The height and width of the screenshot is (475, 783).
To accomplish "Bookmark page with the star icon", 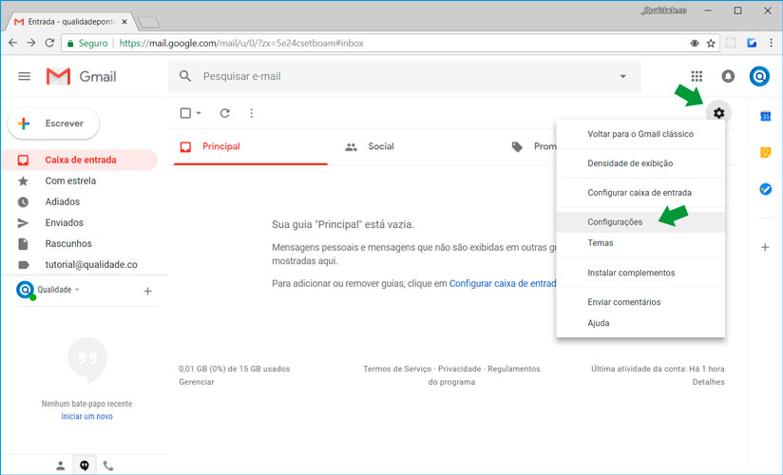I will (x=711, y=44).
